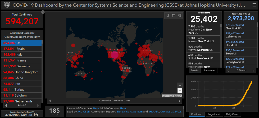
Task: Open the JHU CSSE link
Action: tap(83, 112)
